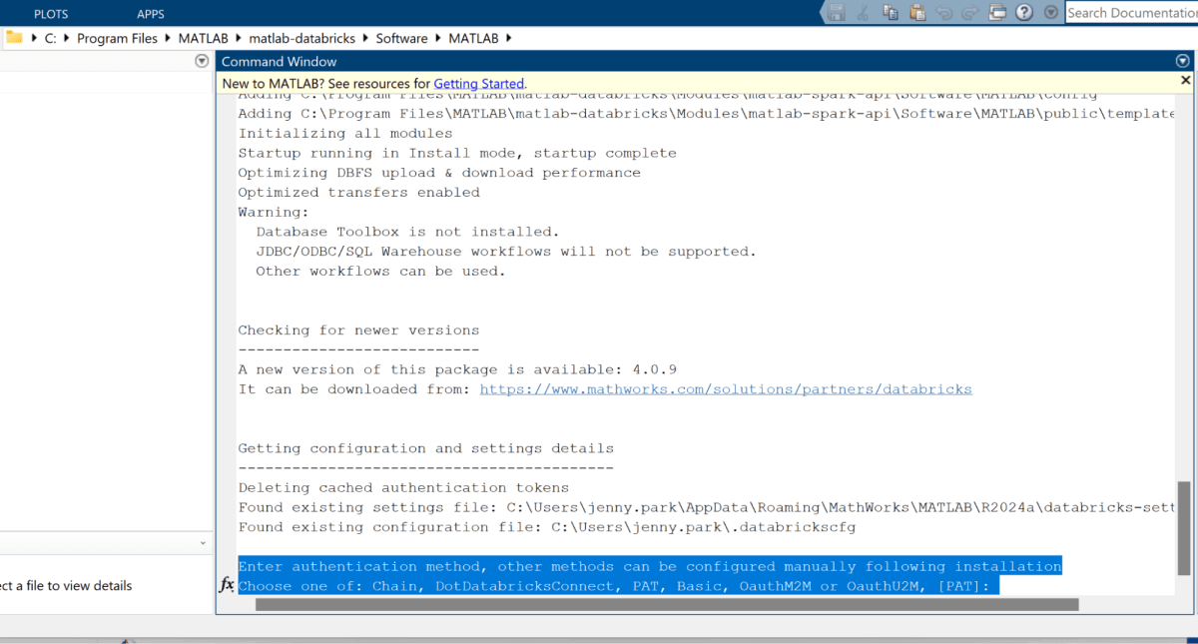The image size is (1198, 644).
Task: Click 'Initializing all modules' line
Action: [345, 134]
